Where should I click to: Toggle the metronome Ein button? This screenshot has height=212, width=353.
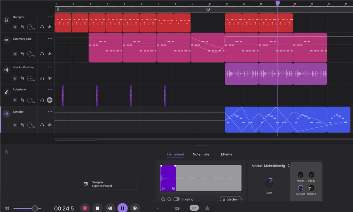194,208
